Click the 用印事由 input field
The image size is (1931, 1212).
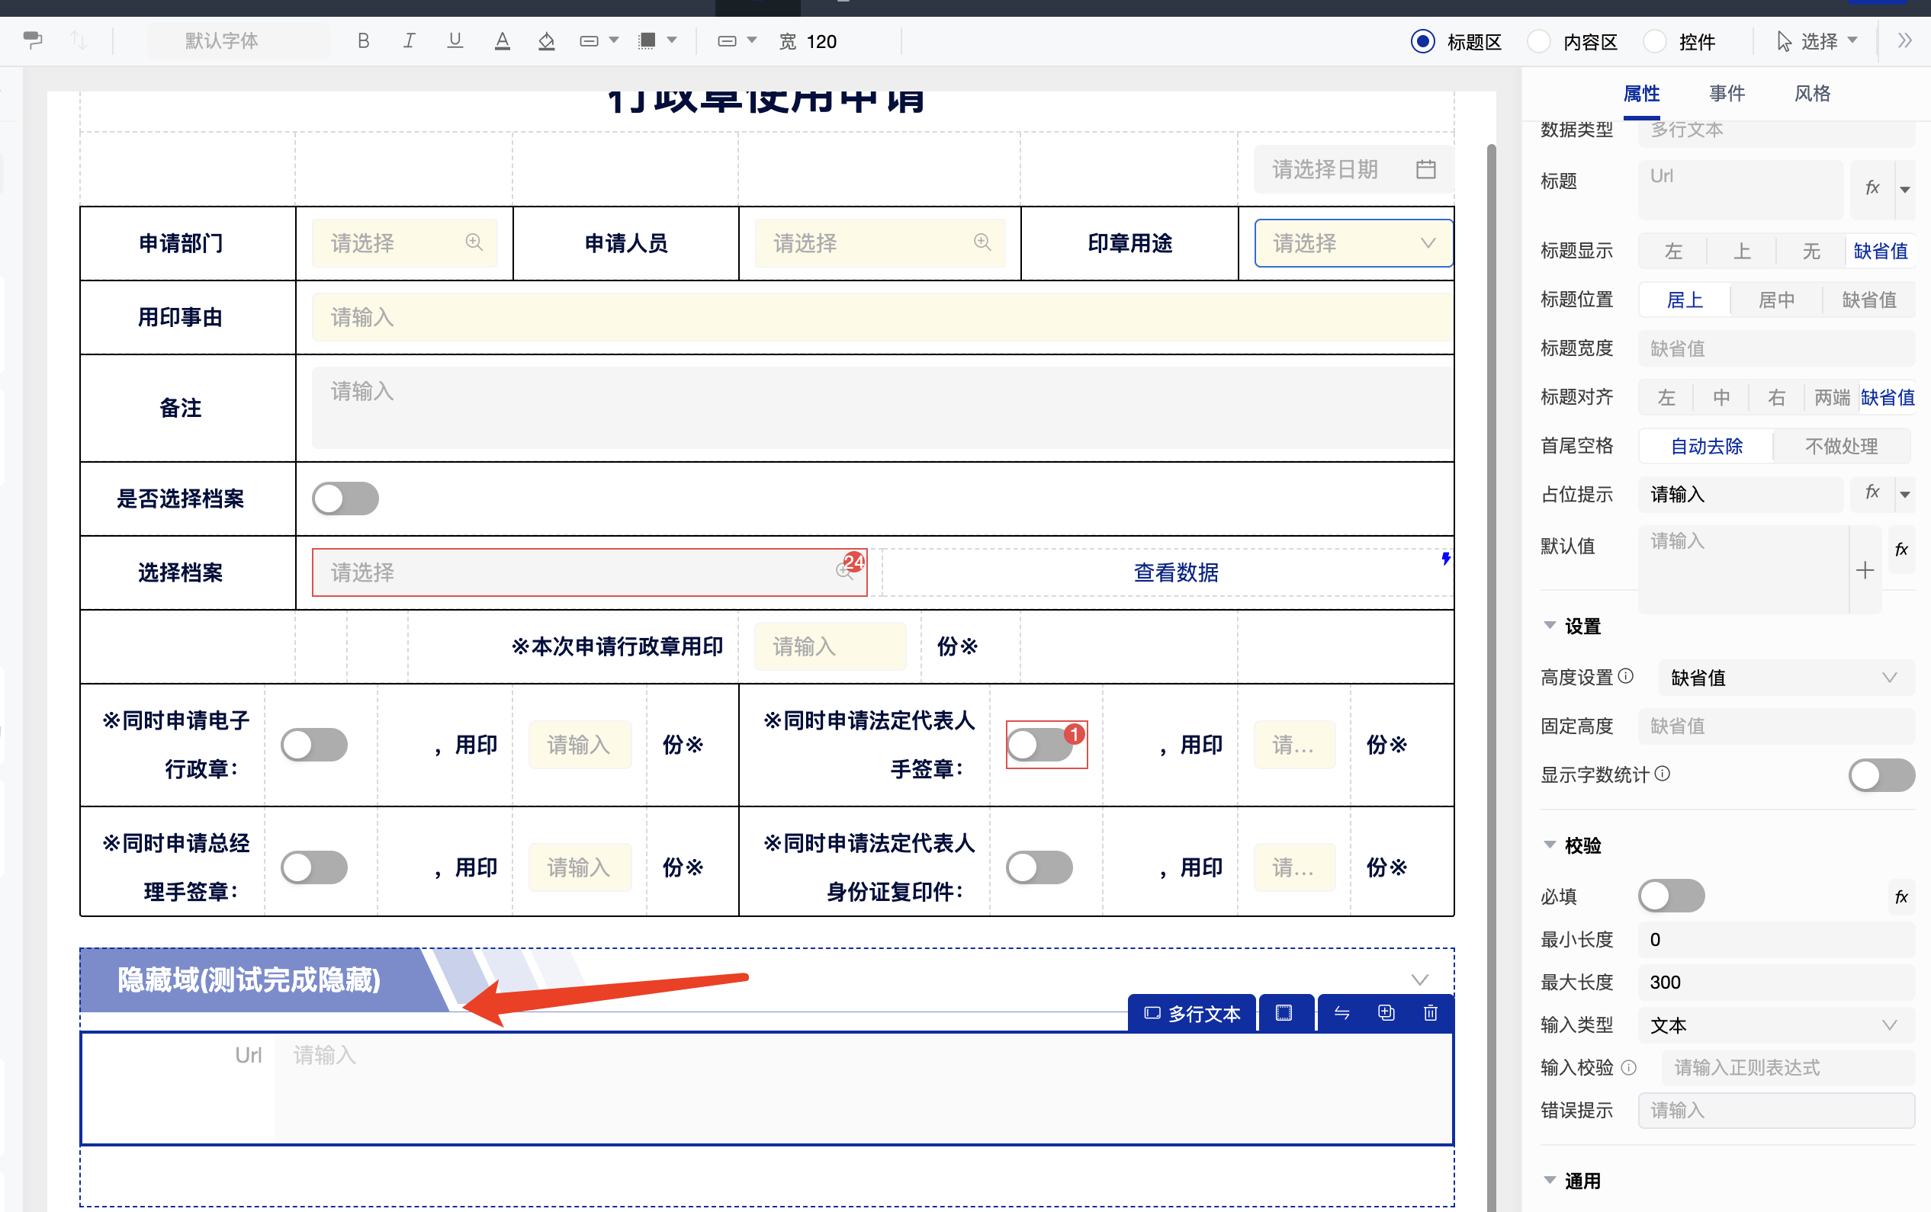pos(881,317)
